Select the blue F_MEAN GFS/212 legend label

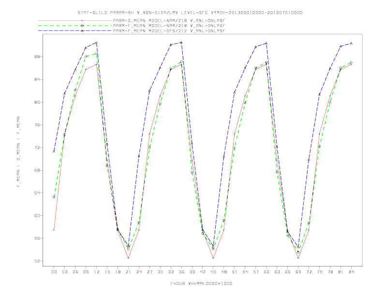[x=169, y=31]
